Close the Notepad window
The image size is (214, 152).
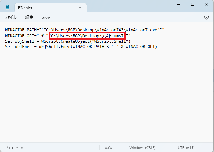tap(206, 5)
